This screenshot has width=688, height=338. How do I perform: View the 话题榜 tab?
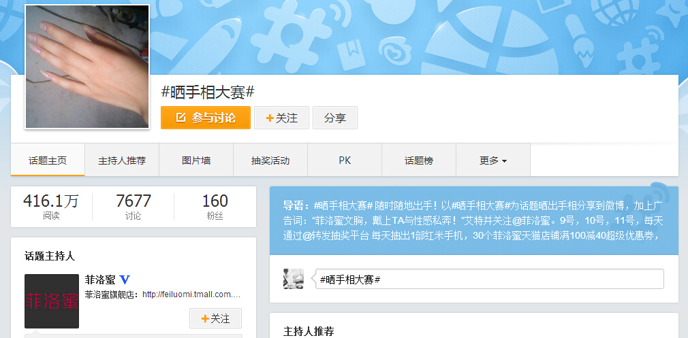point(419,160)
